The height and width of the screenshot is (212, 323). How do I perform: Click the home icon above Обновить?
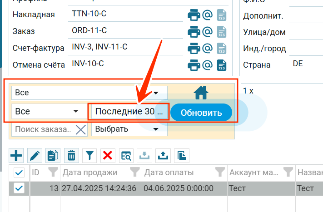tap(201, 93)
